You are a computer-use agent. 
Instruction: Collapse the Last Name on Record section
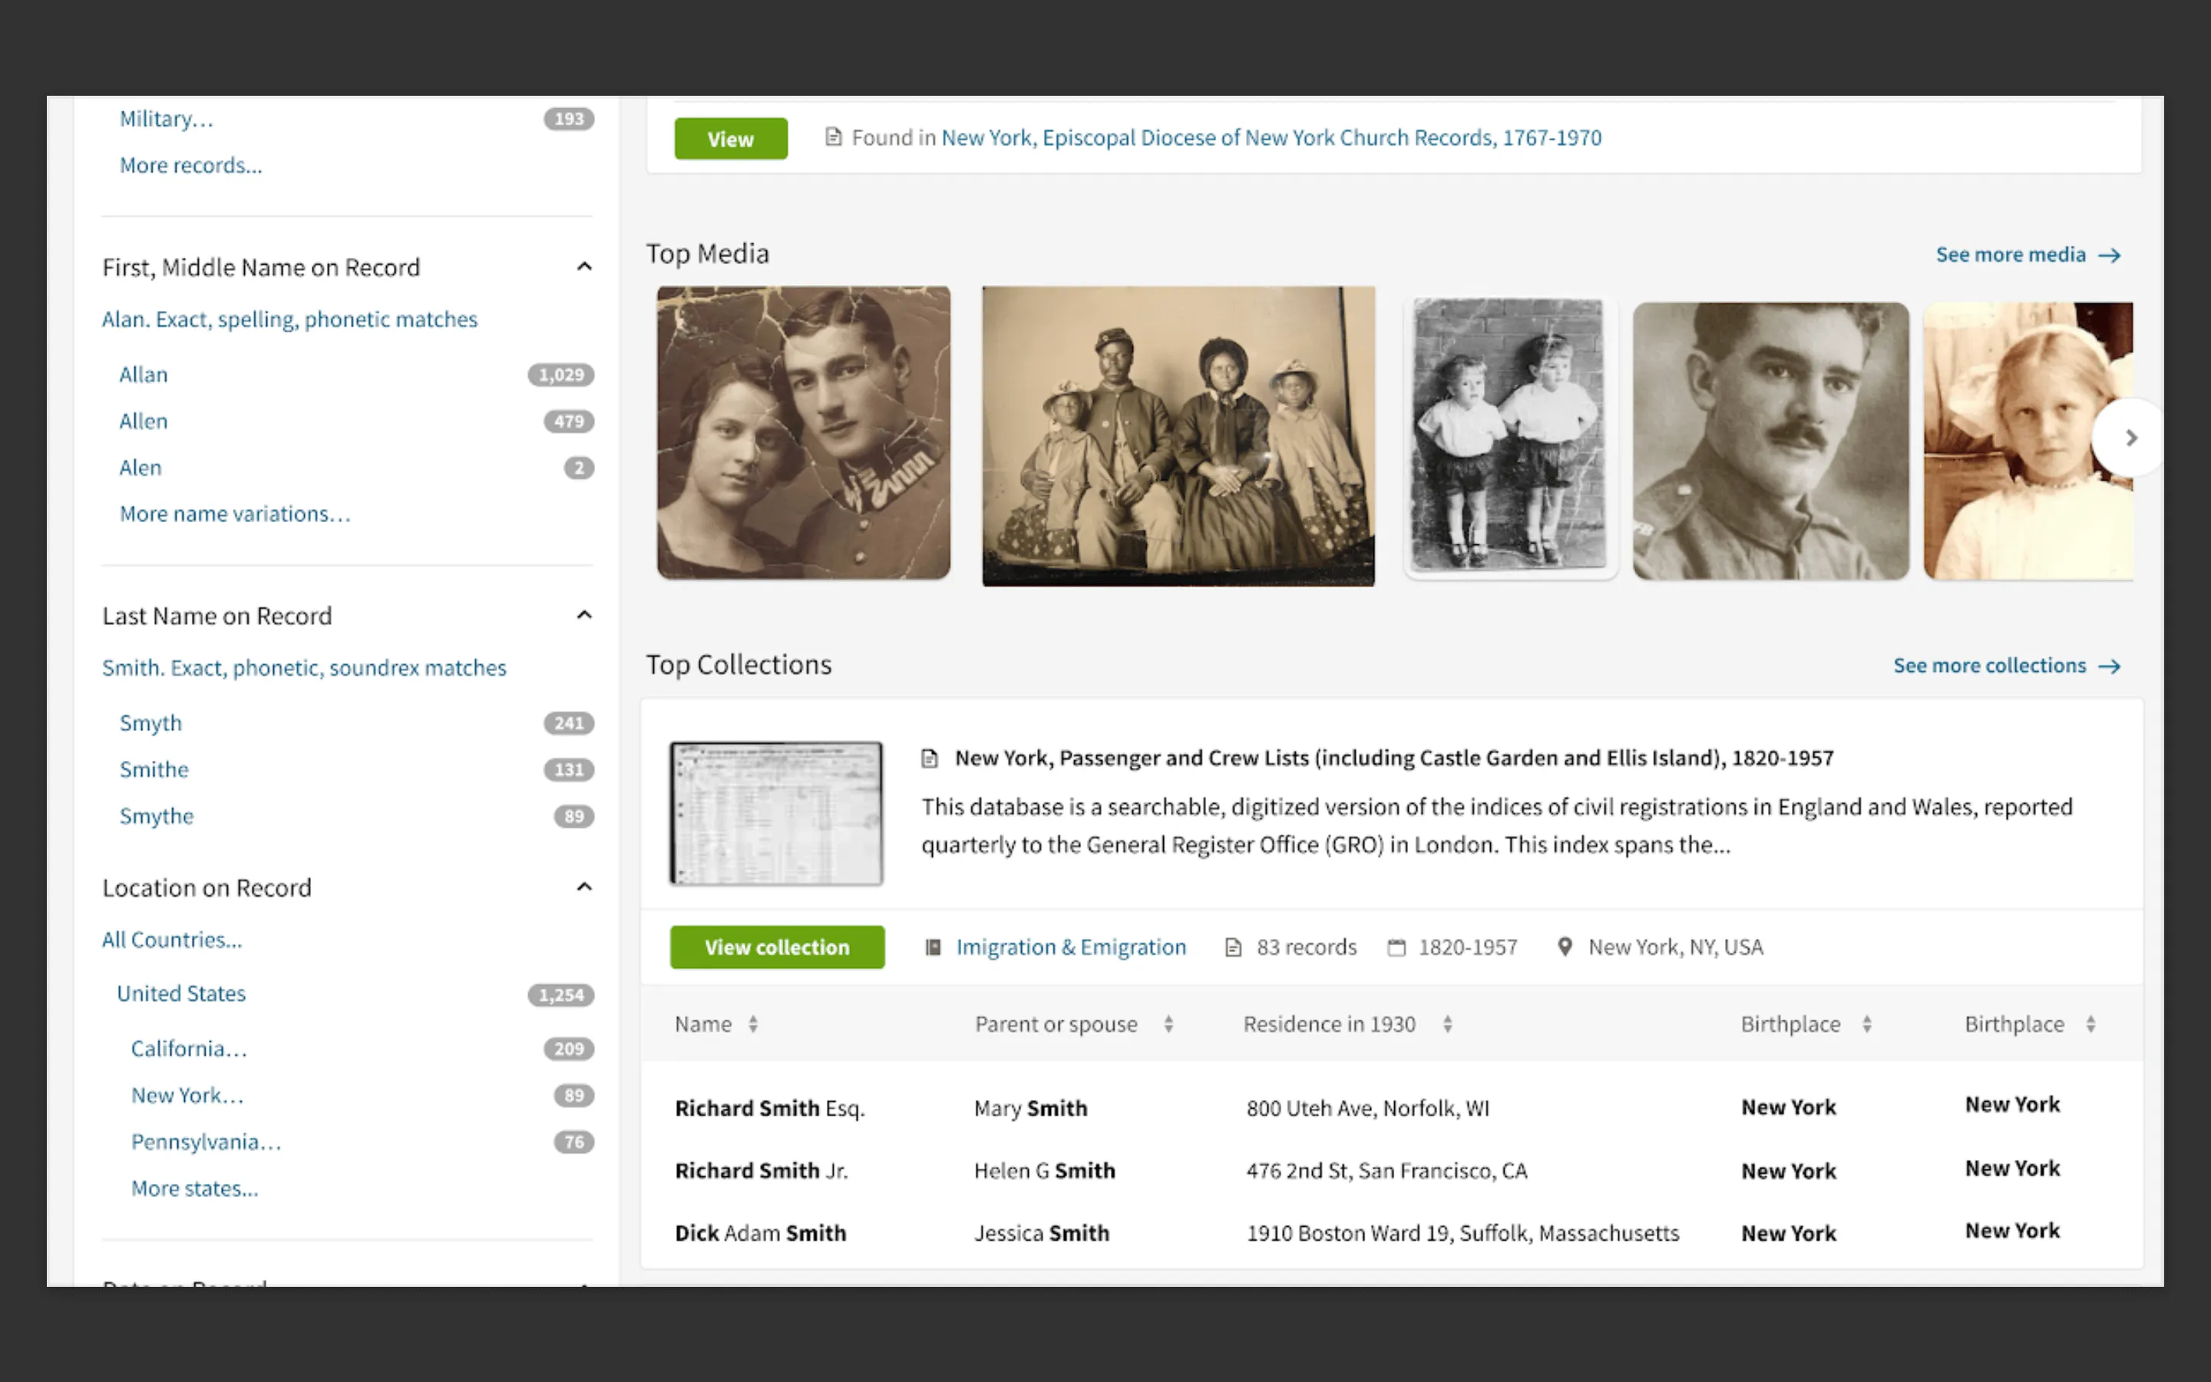pos(583,615)
